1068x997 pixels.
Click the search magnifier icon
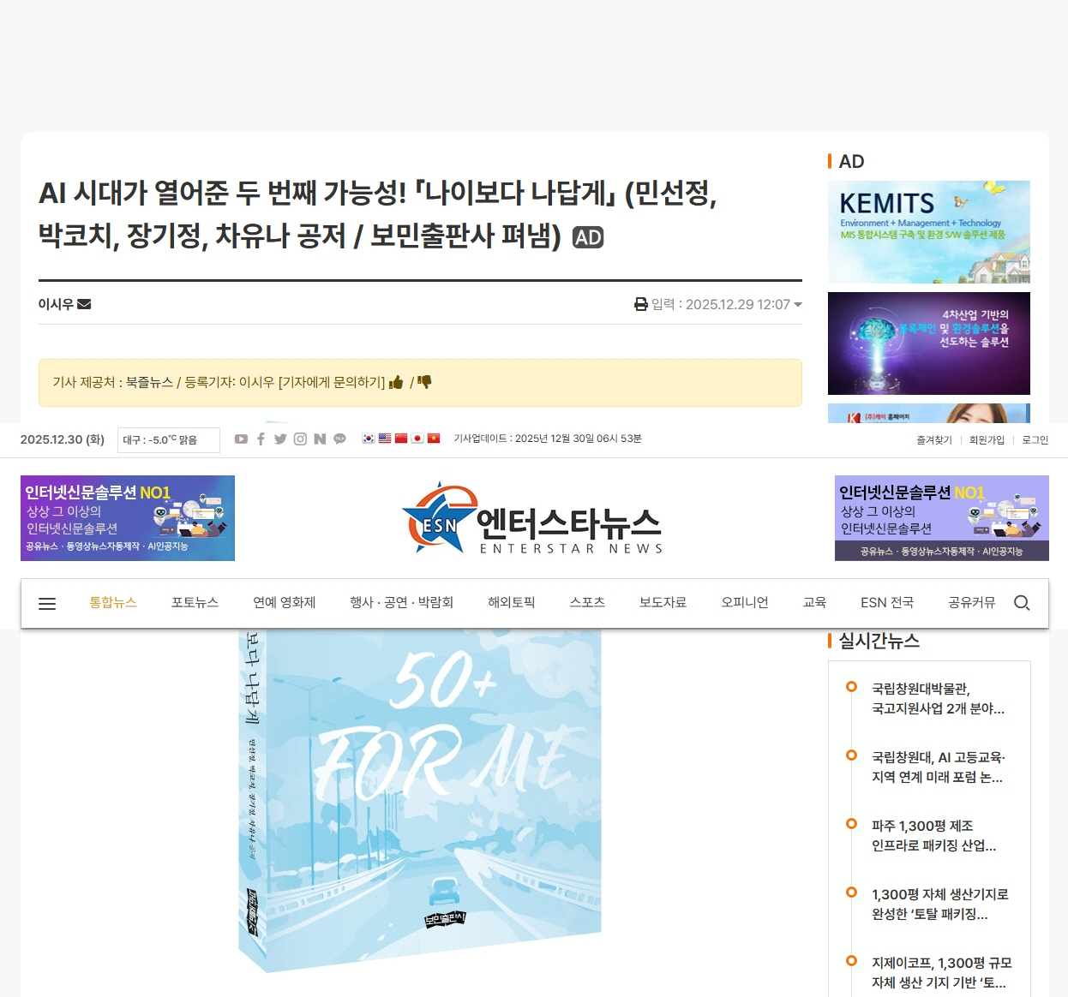tap(1021, 603)
